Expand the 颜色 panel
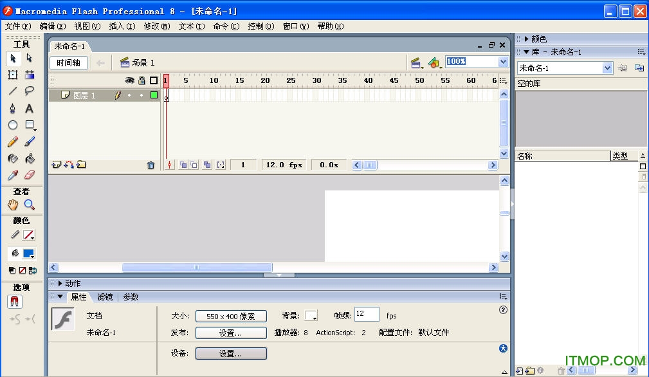649x377 pixels. pyautogui.click(x=527, y=39)
